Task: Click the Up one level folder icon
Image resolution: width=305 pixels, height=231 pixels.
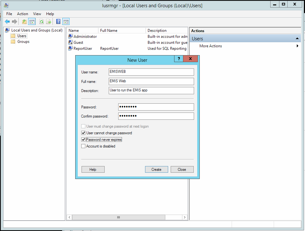Action: click(x=24, y=22)
